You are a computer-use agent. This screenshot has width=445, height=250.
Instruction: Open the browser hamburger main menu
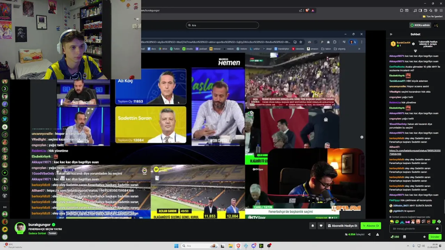pos(441,10)
